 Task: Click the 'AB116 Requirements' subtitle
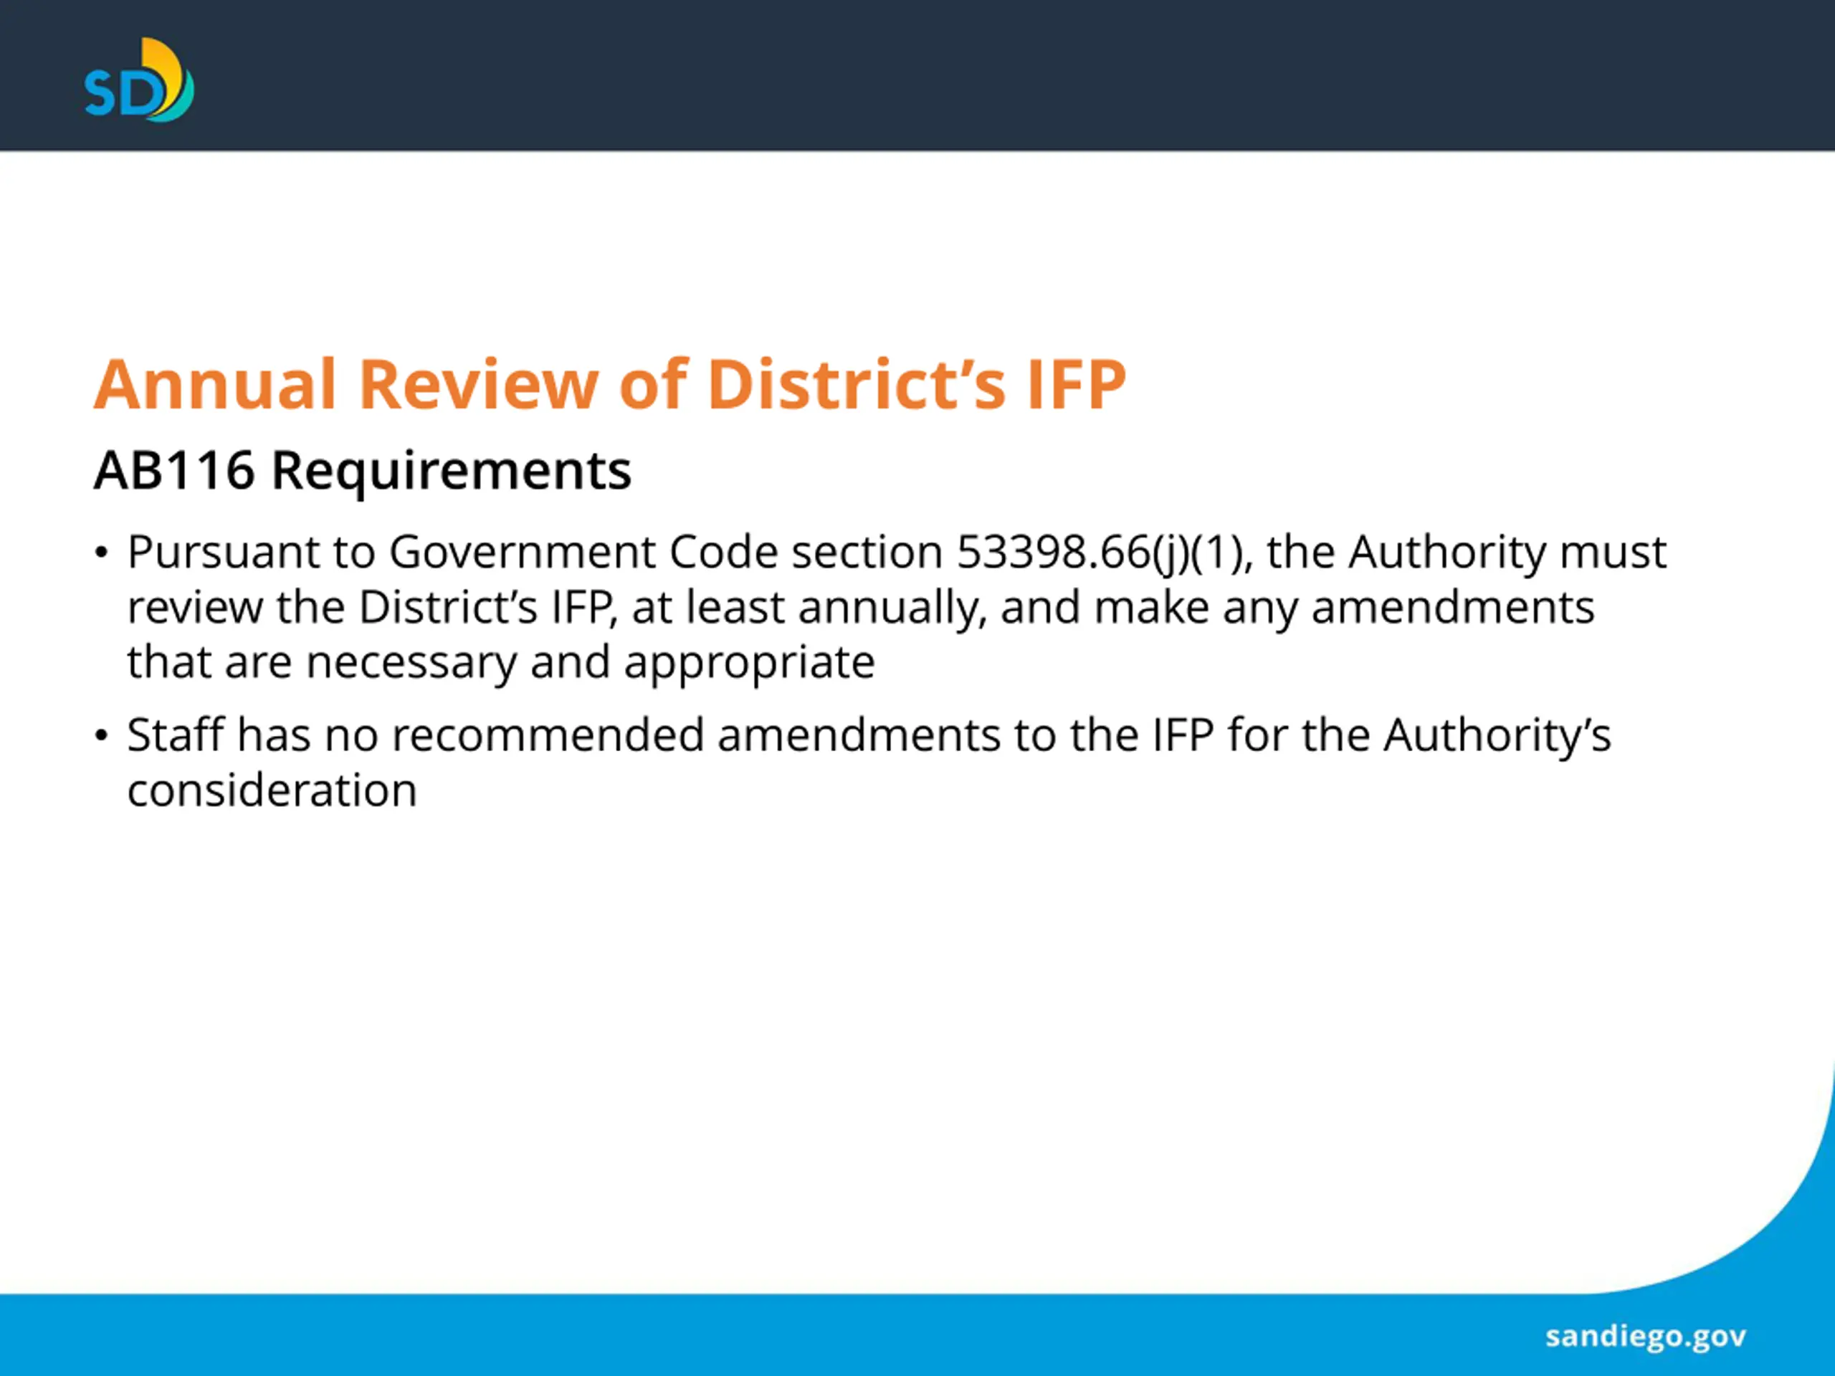pyautogui.click(x=363, y=470)
